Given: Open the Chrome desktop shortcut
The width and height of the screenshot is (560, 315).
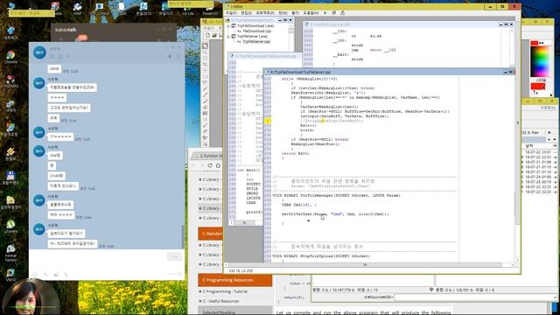Looking at the screenshot, I should (10, 56).
